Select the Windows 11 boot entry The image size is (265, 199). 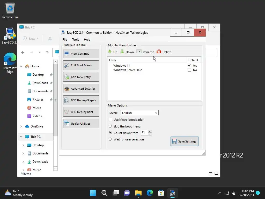[x=122, y=66]
